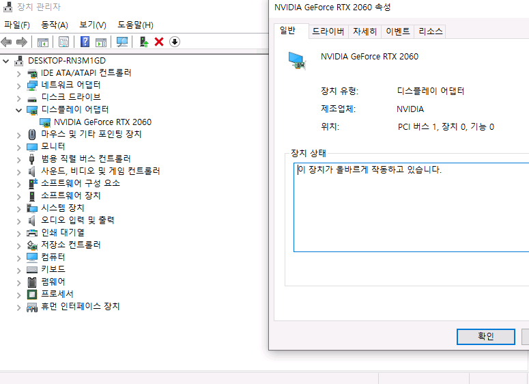Click the 소프트웨어 장치 icon

tap(31, 196)
